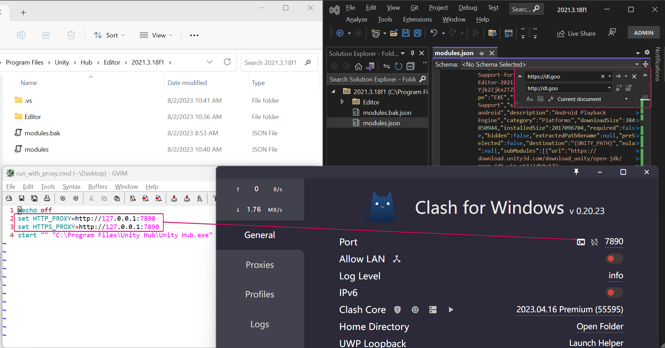Undo last change in GVIM toolbar
Screen dimensions: 665x348
[63, 198]
